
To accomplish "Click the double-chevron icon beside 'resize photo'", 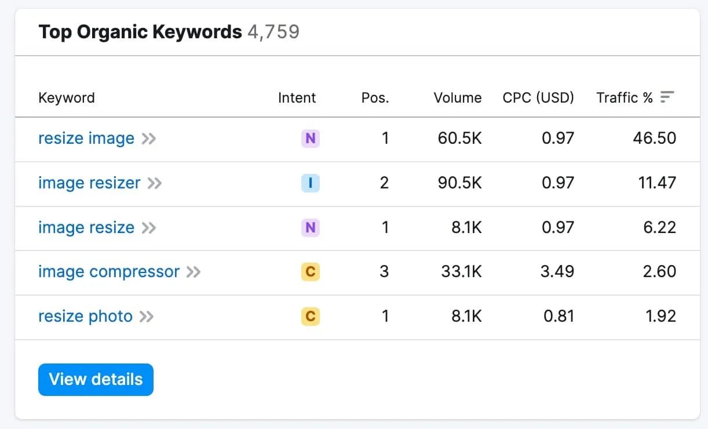I will coord(147,317).
